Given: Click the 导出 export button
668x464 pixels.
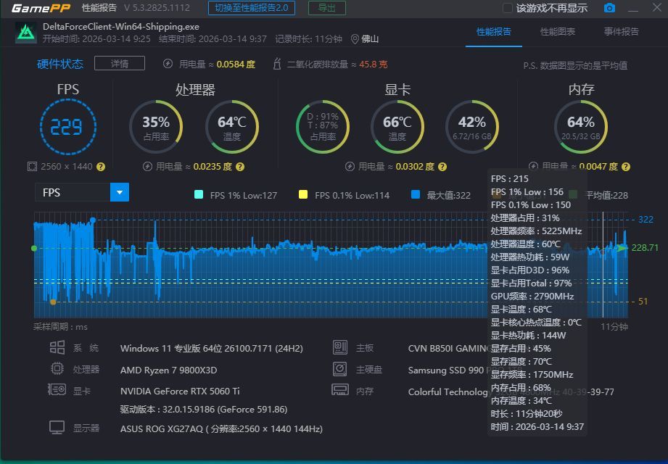Looking at the screenshot, I should (327, 8).
